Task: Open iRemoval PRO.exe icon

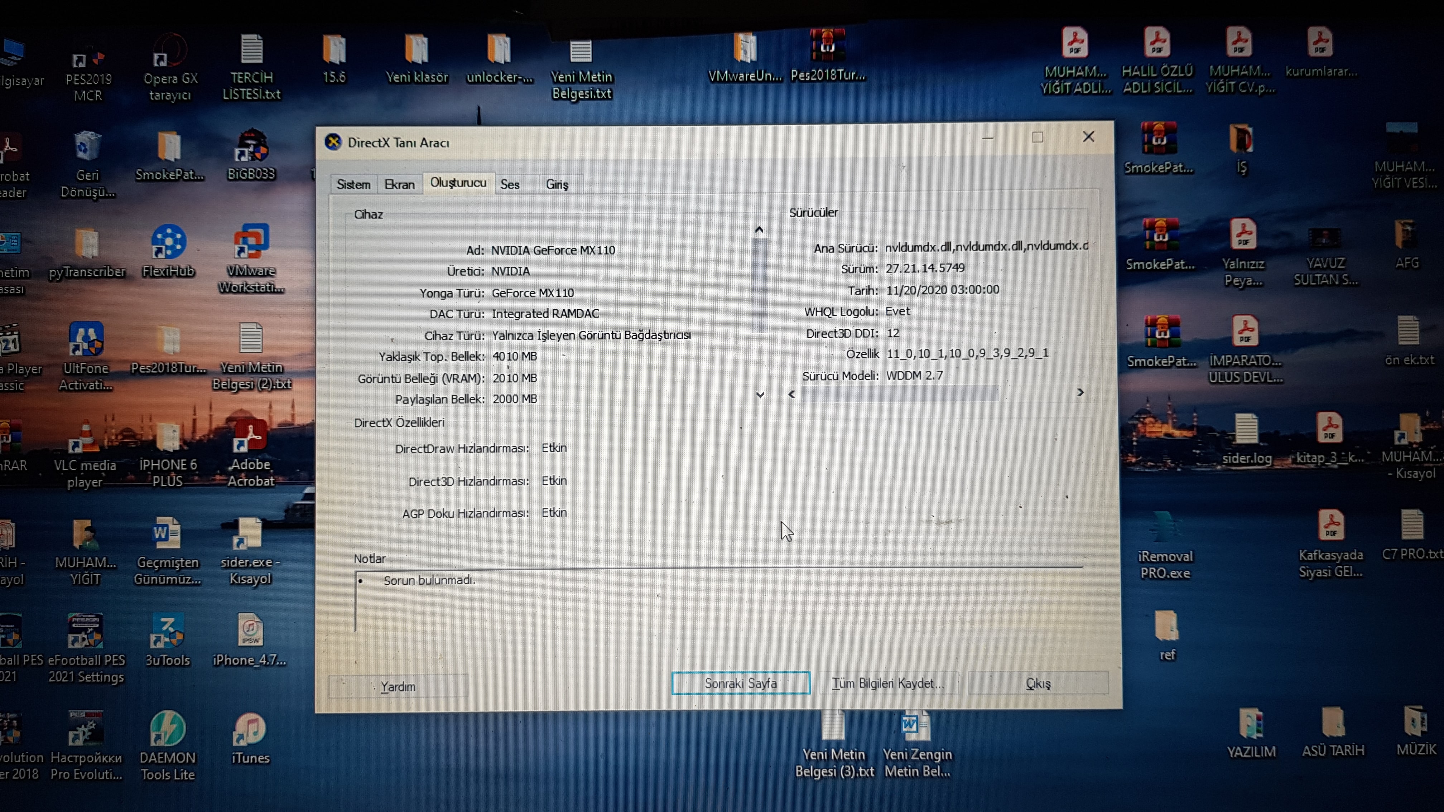Action: [x=1165, y=545]
